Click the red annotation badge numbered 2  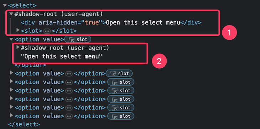[x=159, y=61]
